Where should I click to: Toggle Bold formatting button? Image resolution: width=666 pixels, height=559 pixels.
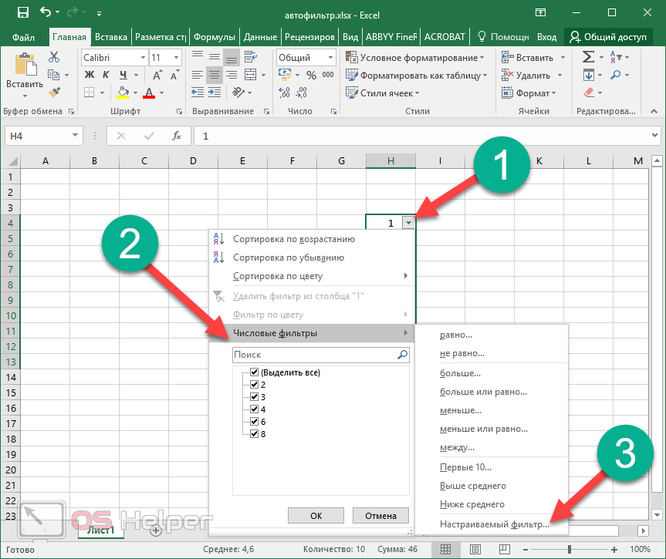(89, 75)
